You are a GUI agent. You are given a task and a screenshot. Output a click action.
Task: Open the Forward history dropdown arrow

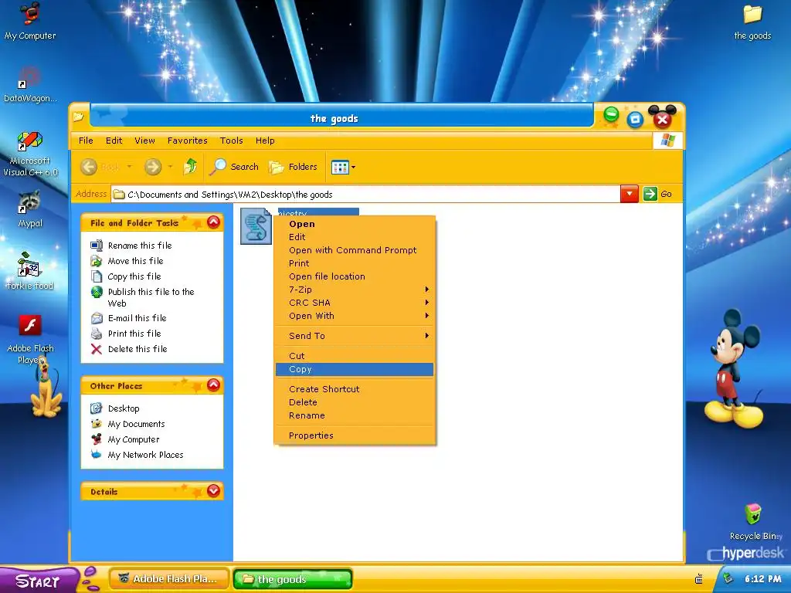point(170,167)
